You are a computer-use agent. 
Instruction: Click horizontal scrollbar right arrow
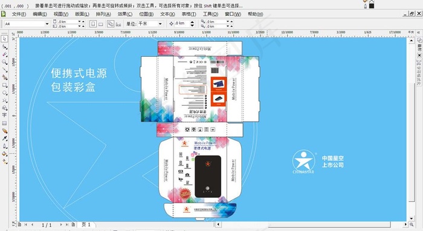tap(405, 224)
